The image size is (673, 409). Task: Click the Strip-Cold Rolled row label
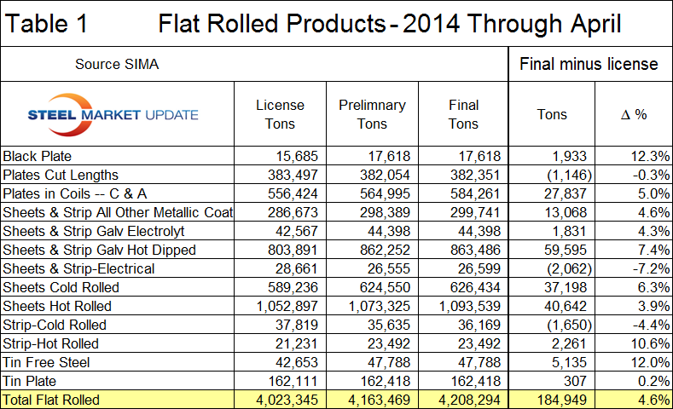(x=55, y=325)
